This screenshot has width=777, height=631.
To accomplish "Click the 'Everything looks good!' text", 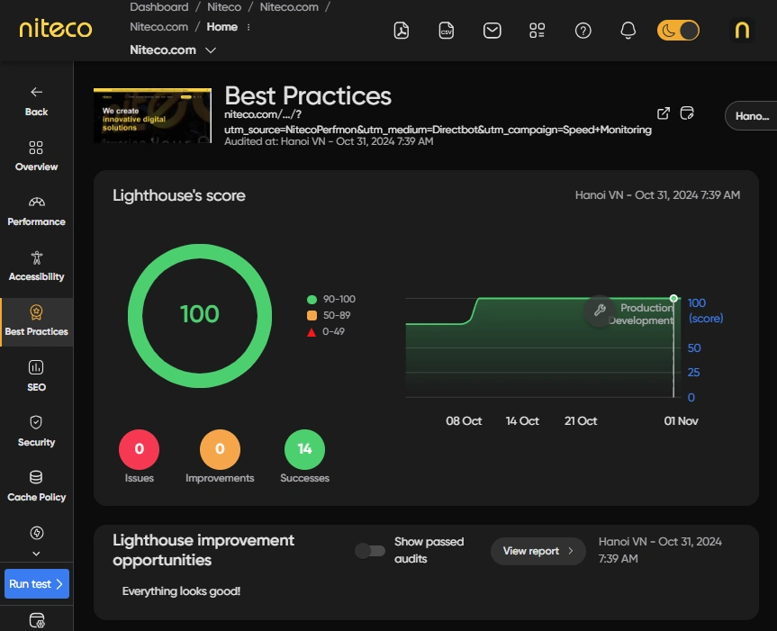I will [181, 591].
